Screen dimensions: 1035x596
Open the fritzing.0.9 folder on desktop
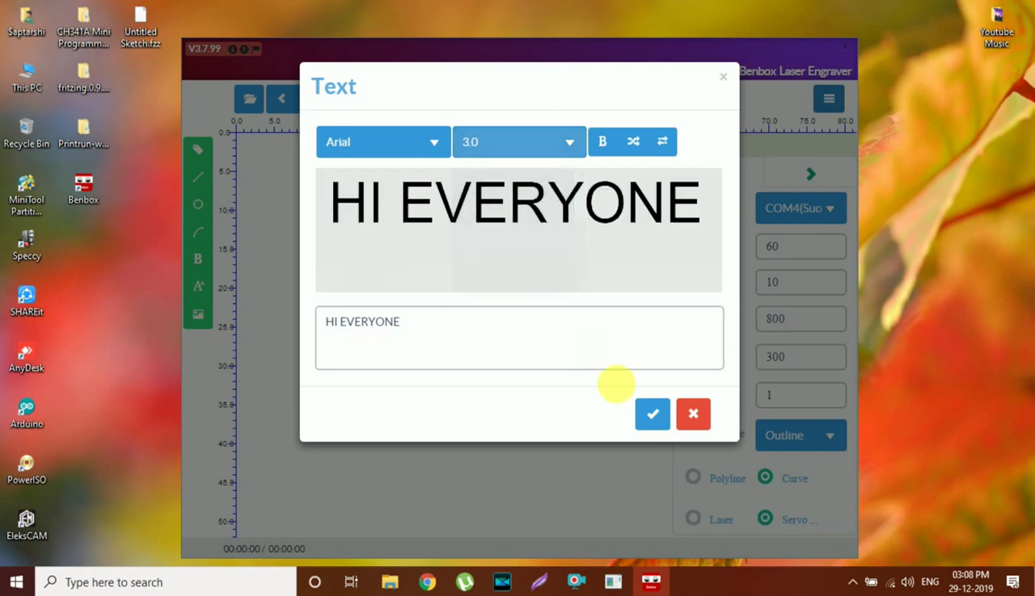click(83, 78)
